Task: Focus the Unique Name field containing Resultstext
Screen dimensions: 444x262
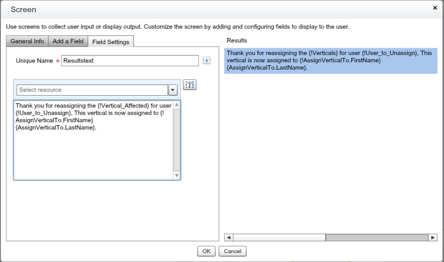Action: pos(130,61)
